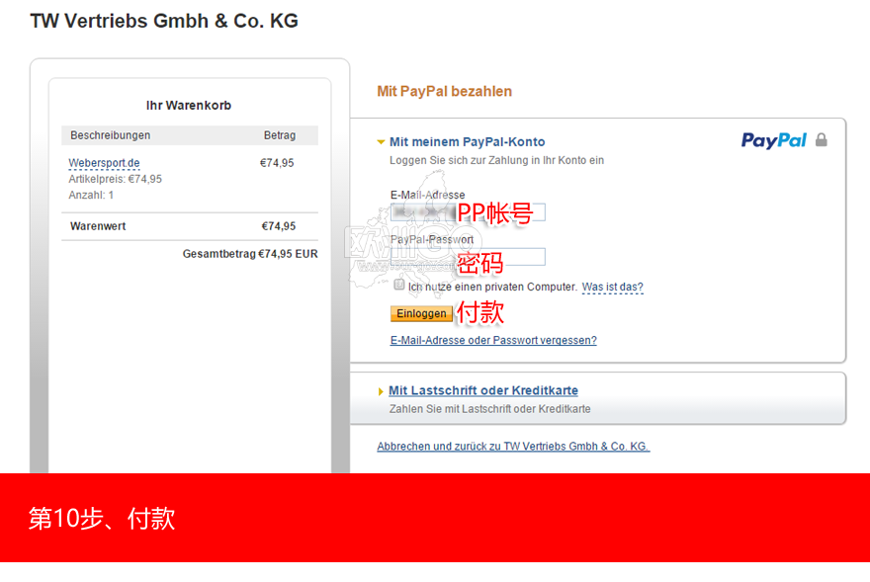
Task: Click the Ich nutze einen privaten Computer label
Action: [492, 287]
